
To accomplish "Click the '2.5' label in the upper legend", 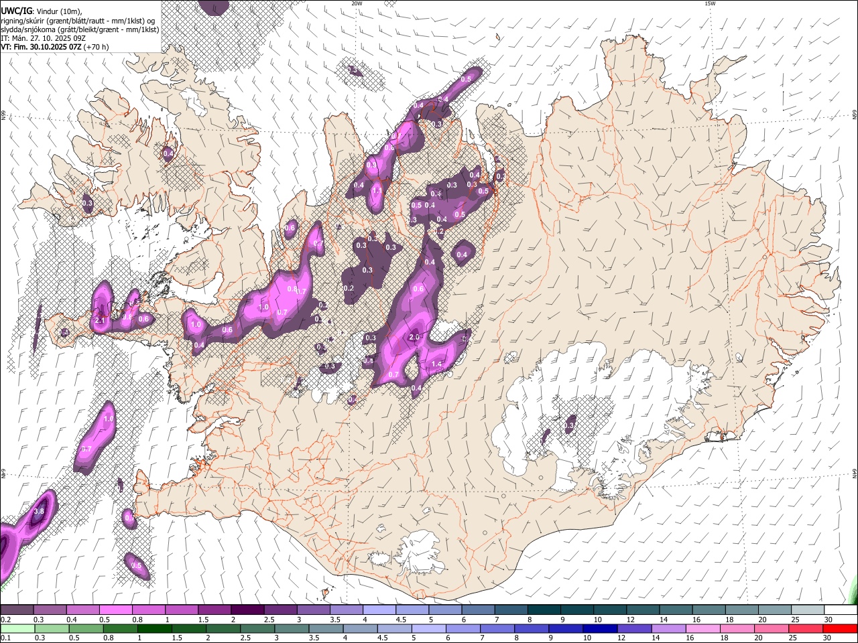I will (x=269, y=620).
